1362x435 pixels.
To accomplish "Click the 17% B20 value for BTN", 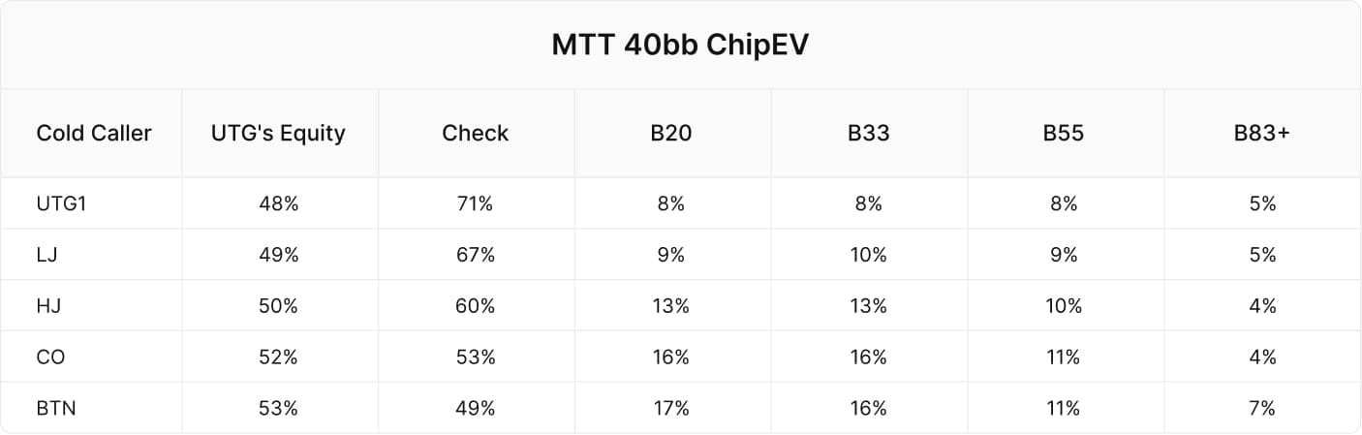I will pos(670,408).
